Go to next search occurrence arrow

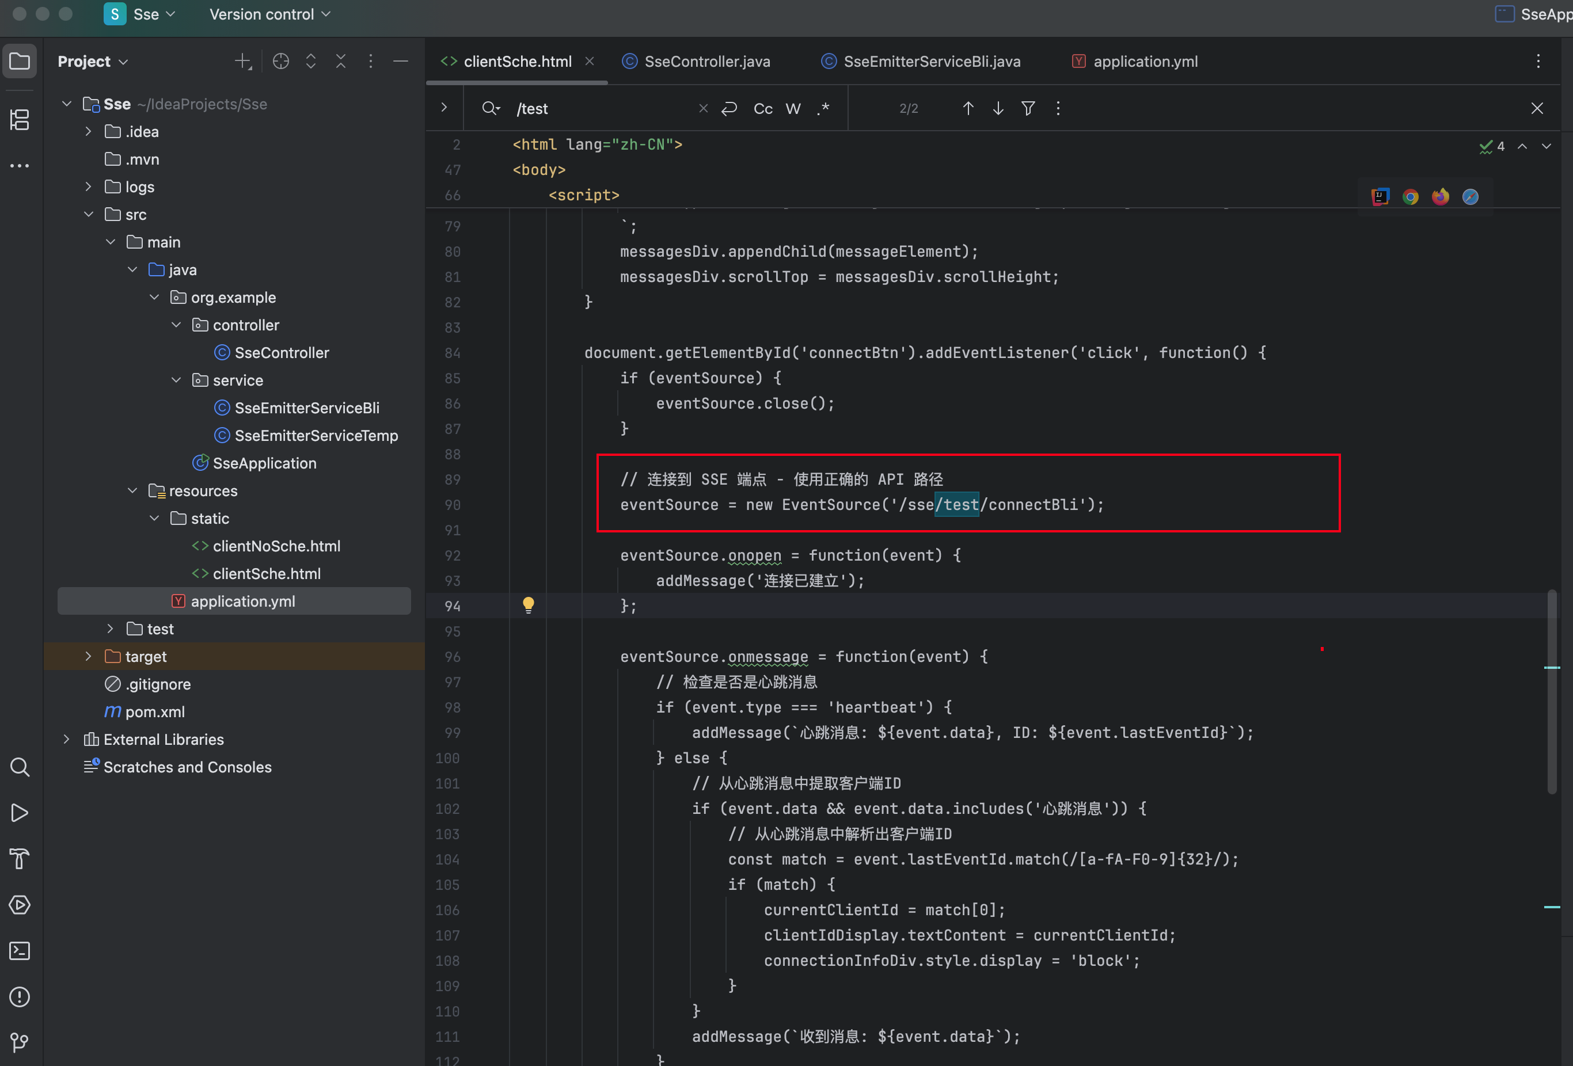(998, 108)
